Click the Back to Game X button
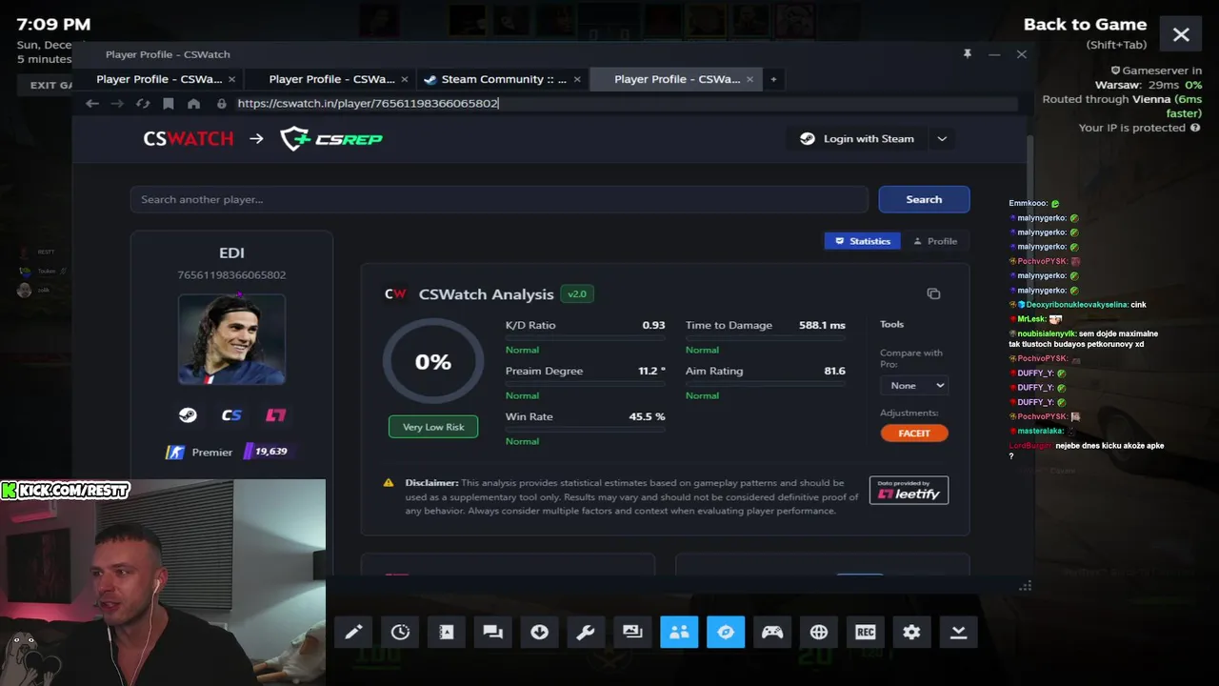Image resolution: width=1219 pixels, height=686 pixels. point(1181,35)
